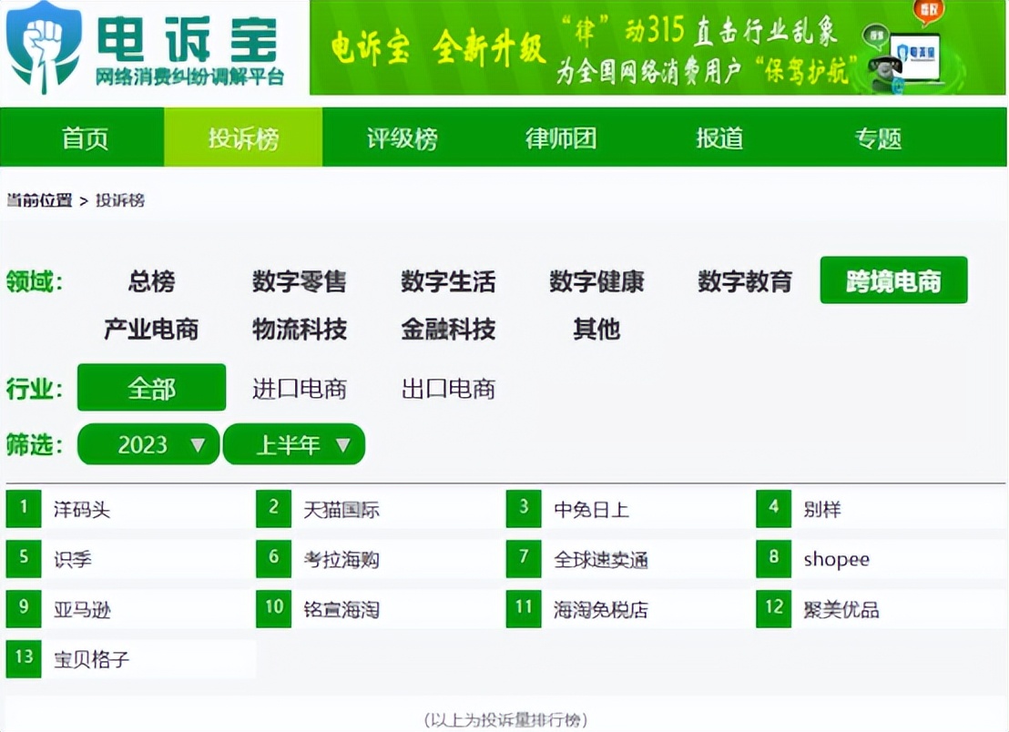This screenshot has height=732, width=1009.
Task: Click the green rank badge number 13
Action: (x=24, y=658)
